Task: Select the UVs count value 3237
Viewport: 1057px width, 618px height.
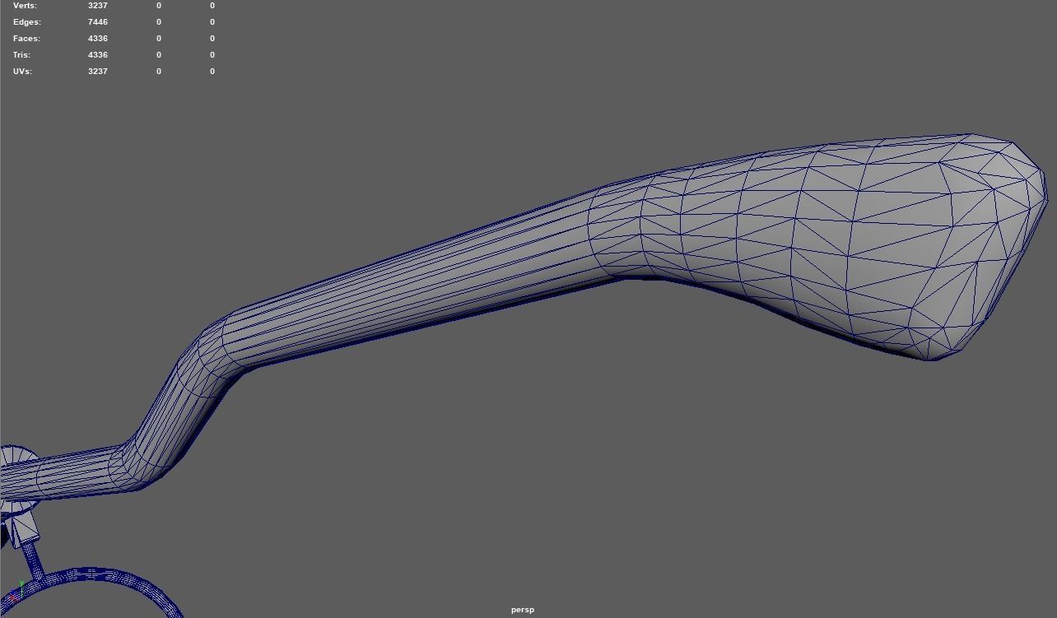Action: click(x=98, y=72)
